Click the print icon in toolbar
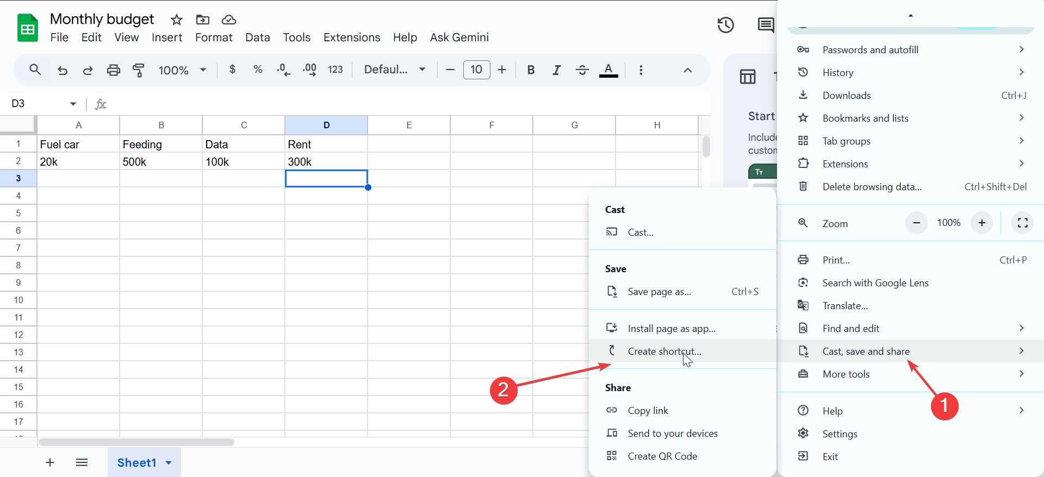This screenshot has width=1044, height=477. coord(113,70)
